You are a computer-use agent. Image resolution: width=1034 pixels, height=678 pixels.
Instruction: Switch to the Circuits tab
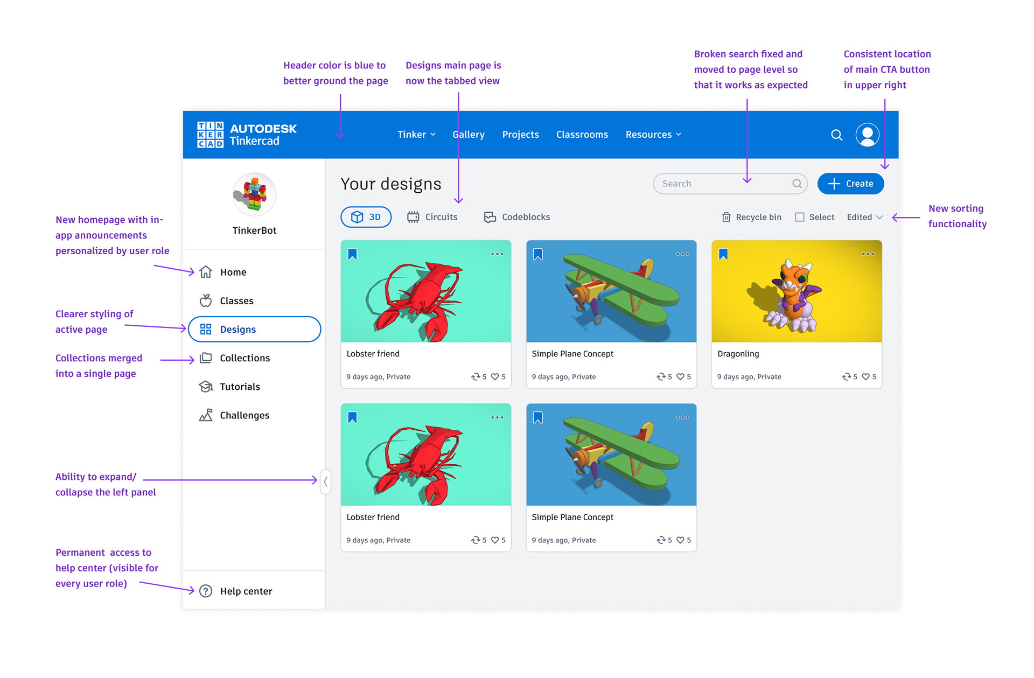(x=432, y=217)
